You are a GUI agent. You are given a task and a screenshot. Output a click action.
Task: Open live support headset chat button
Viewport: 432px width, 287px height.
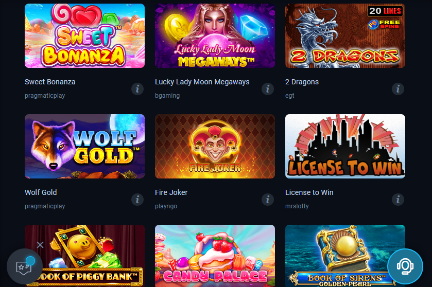[x=405, y=266]
